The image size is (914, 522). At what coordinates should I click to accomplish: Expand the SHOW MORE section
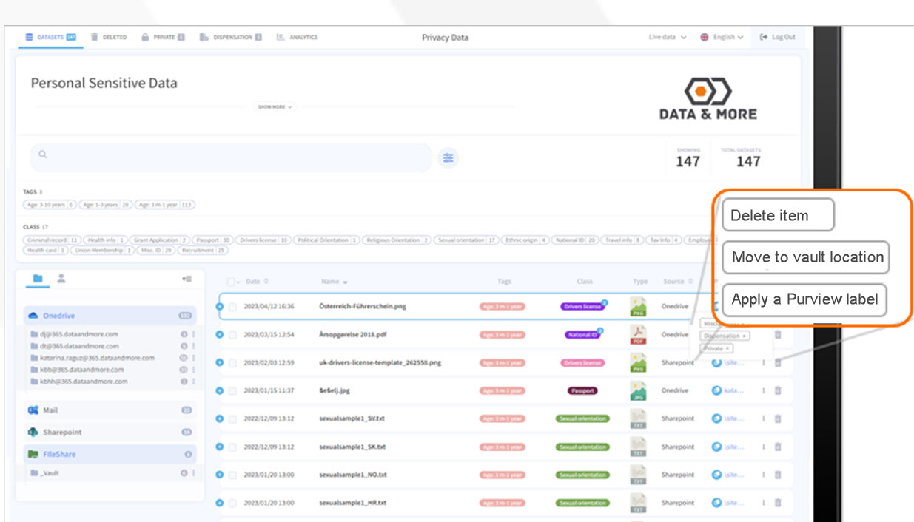(x=275, y=107)
